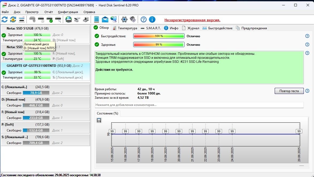Click the blue info circle toolbar icon

(152, 19)
